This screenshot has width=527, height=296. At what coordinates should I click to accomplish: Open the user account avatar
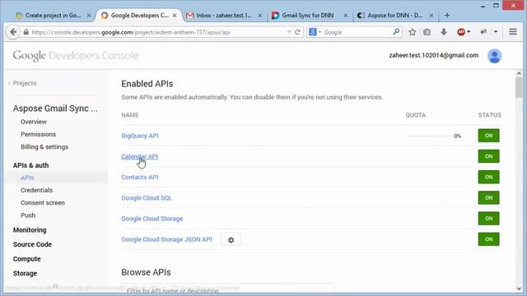494,56
